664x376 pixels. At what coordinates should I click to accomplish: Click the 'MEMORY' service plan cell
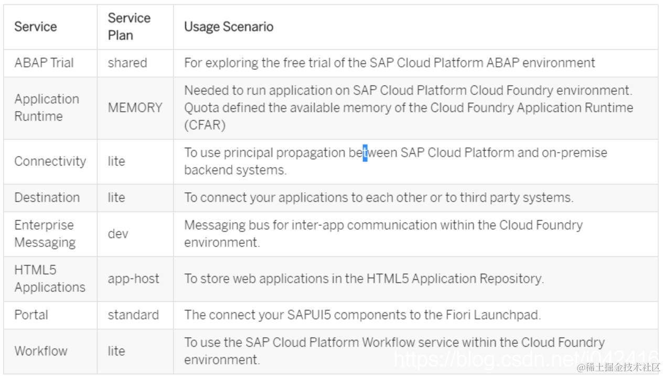coord(135,108)
